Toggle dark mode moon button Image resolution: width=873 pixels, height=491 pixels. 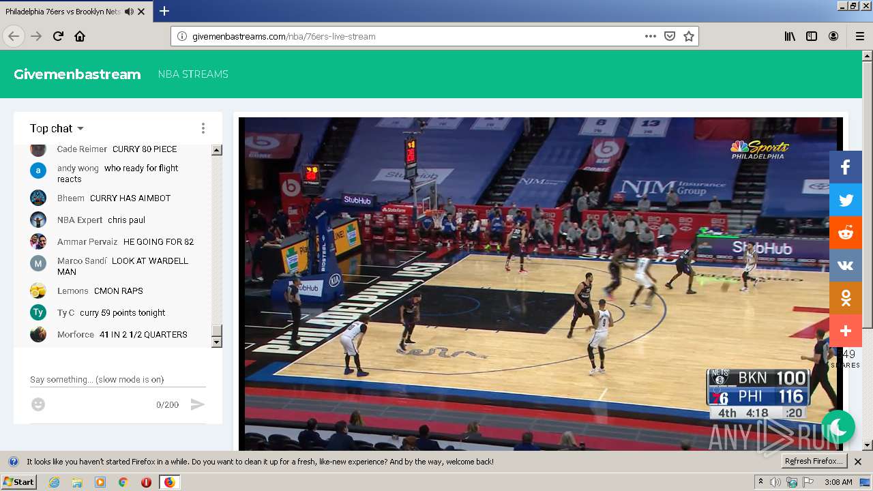point(838,427)
